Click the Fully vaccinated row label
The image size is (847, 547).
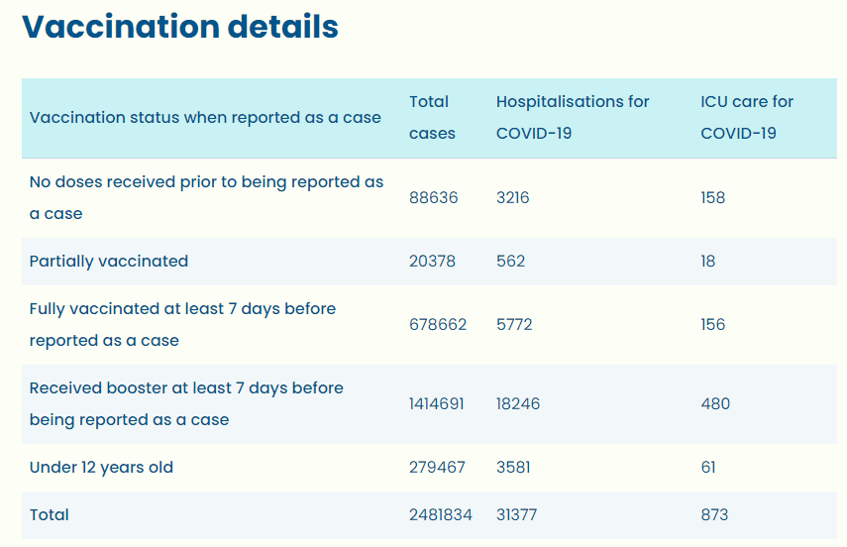[x=182, y=324]
